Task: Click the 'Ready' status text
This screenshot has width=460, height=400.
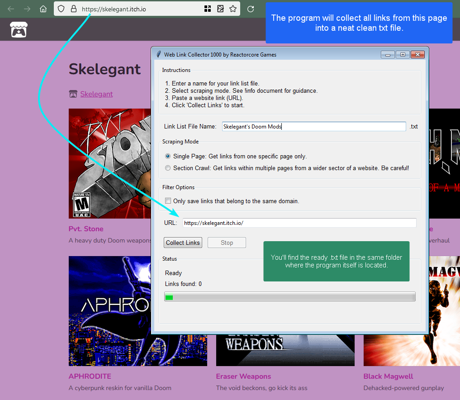Action: click(173, 273)
